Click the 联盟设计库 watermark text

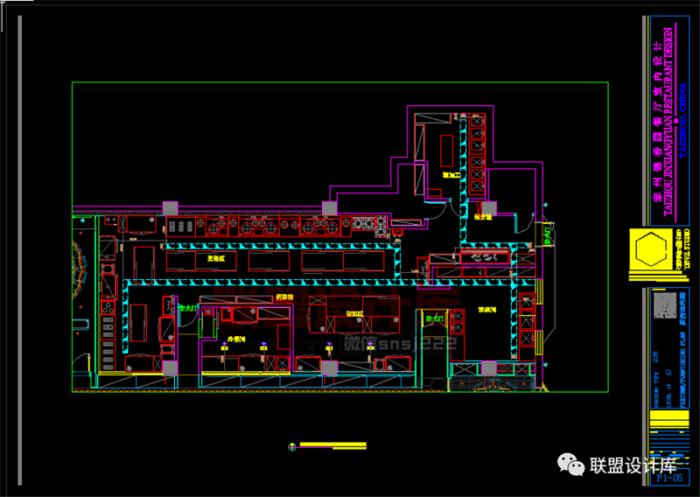tap(634, 465)
